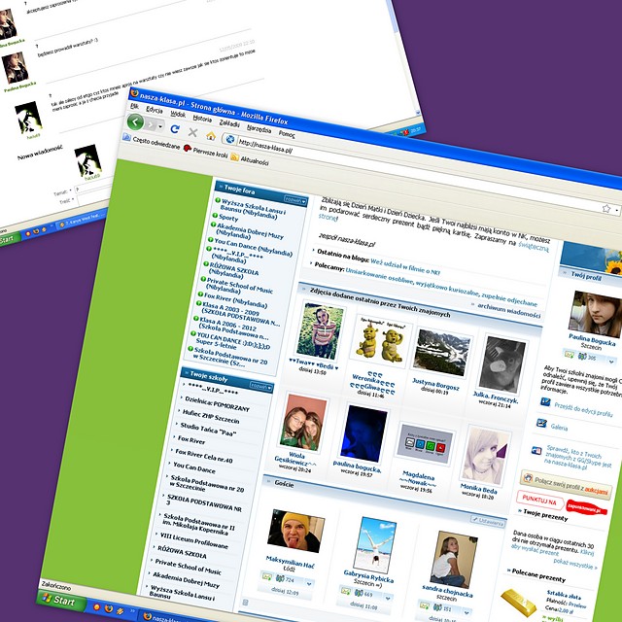Send message via sandra chojnacka's envelope icon
622x622 pixels.
point(424,605)
